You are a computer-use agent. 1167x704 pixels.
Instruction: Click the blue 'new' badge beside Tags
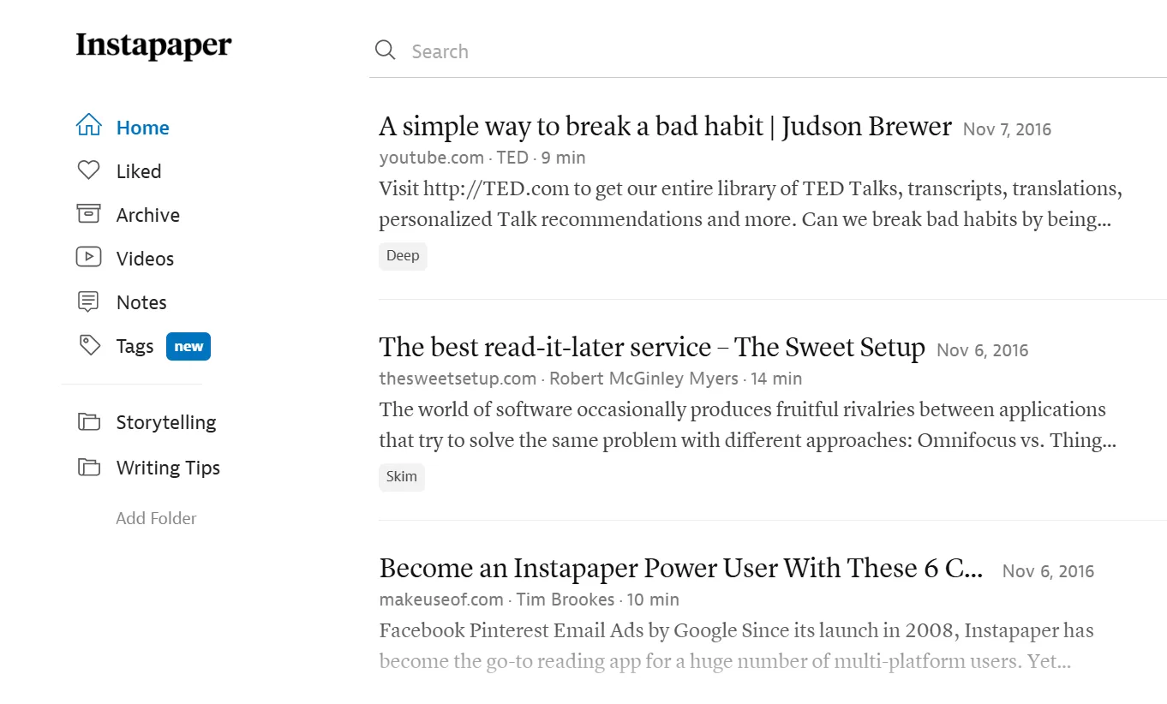(x=188, y=346)
